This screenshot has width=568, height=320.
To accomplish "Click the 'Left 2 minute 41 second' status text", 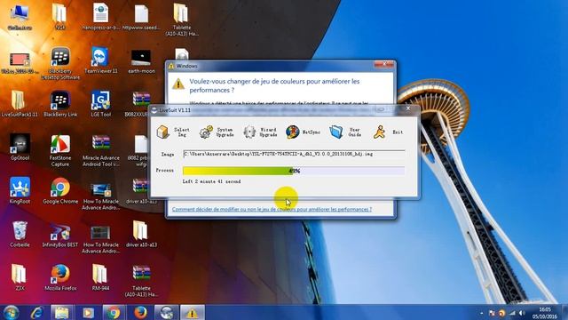I will coord(211,181).
